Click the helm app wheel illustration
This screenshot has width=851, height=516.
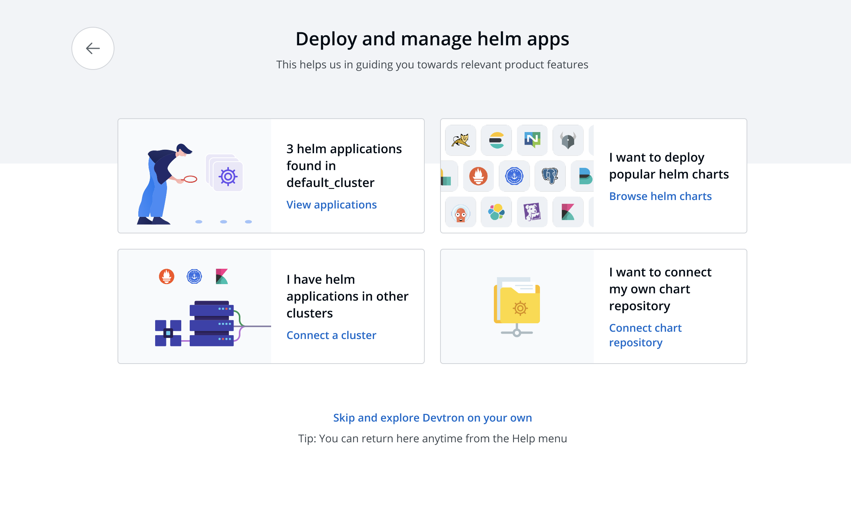click(228, 177)
